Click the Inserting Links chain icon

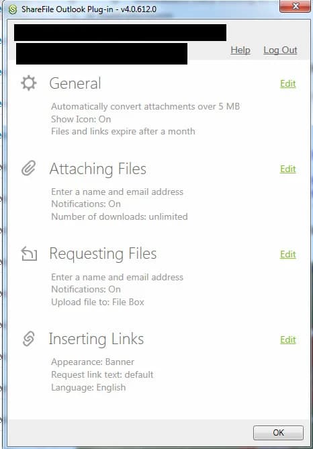pyautogui.click(x=29, y=339)
